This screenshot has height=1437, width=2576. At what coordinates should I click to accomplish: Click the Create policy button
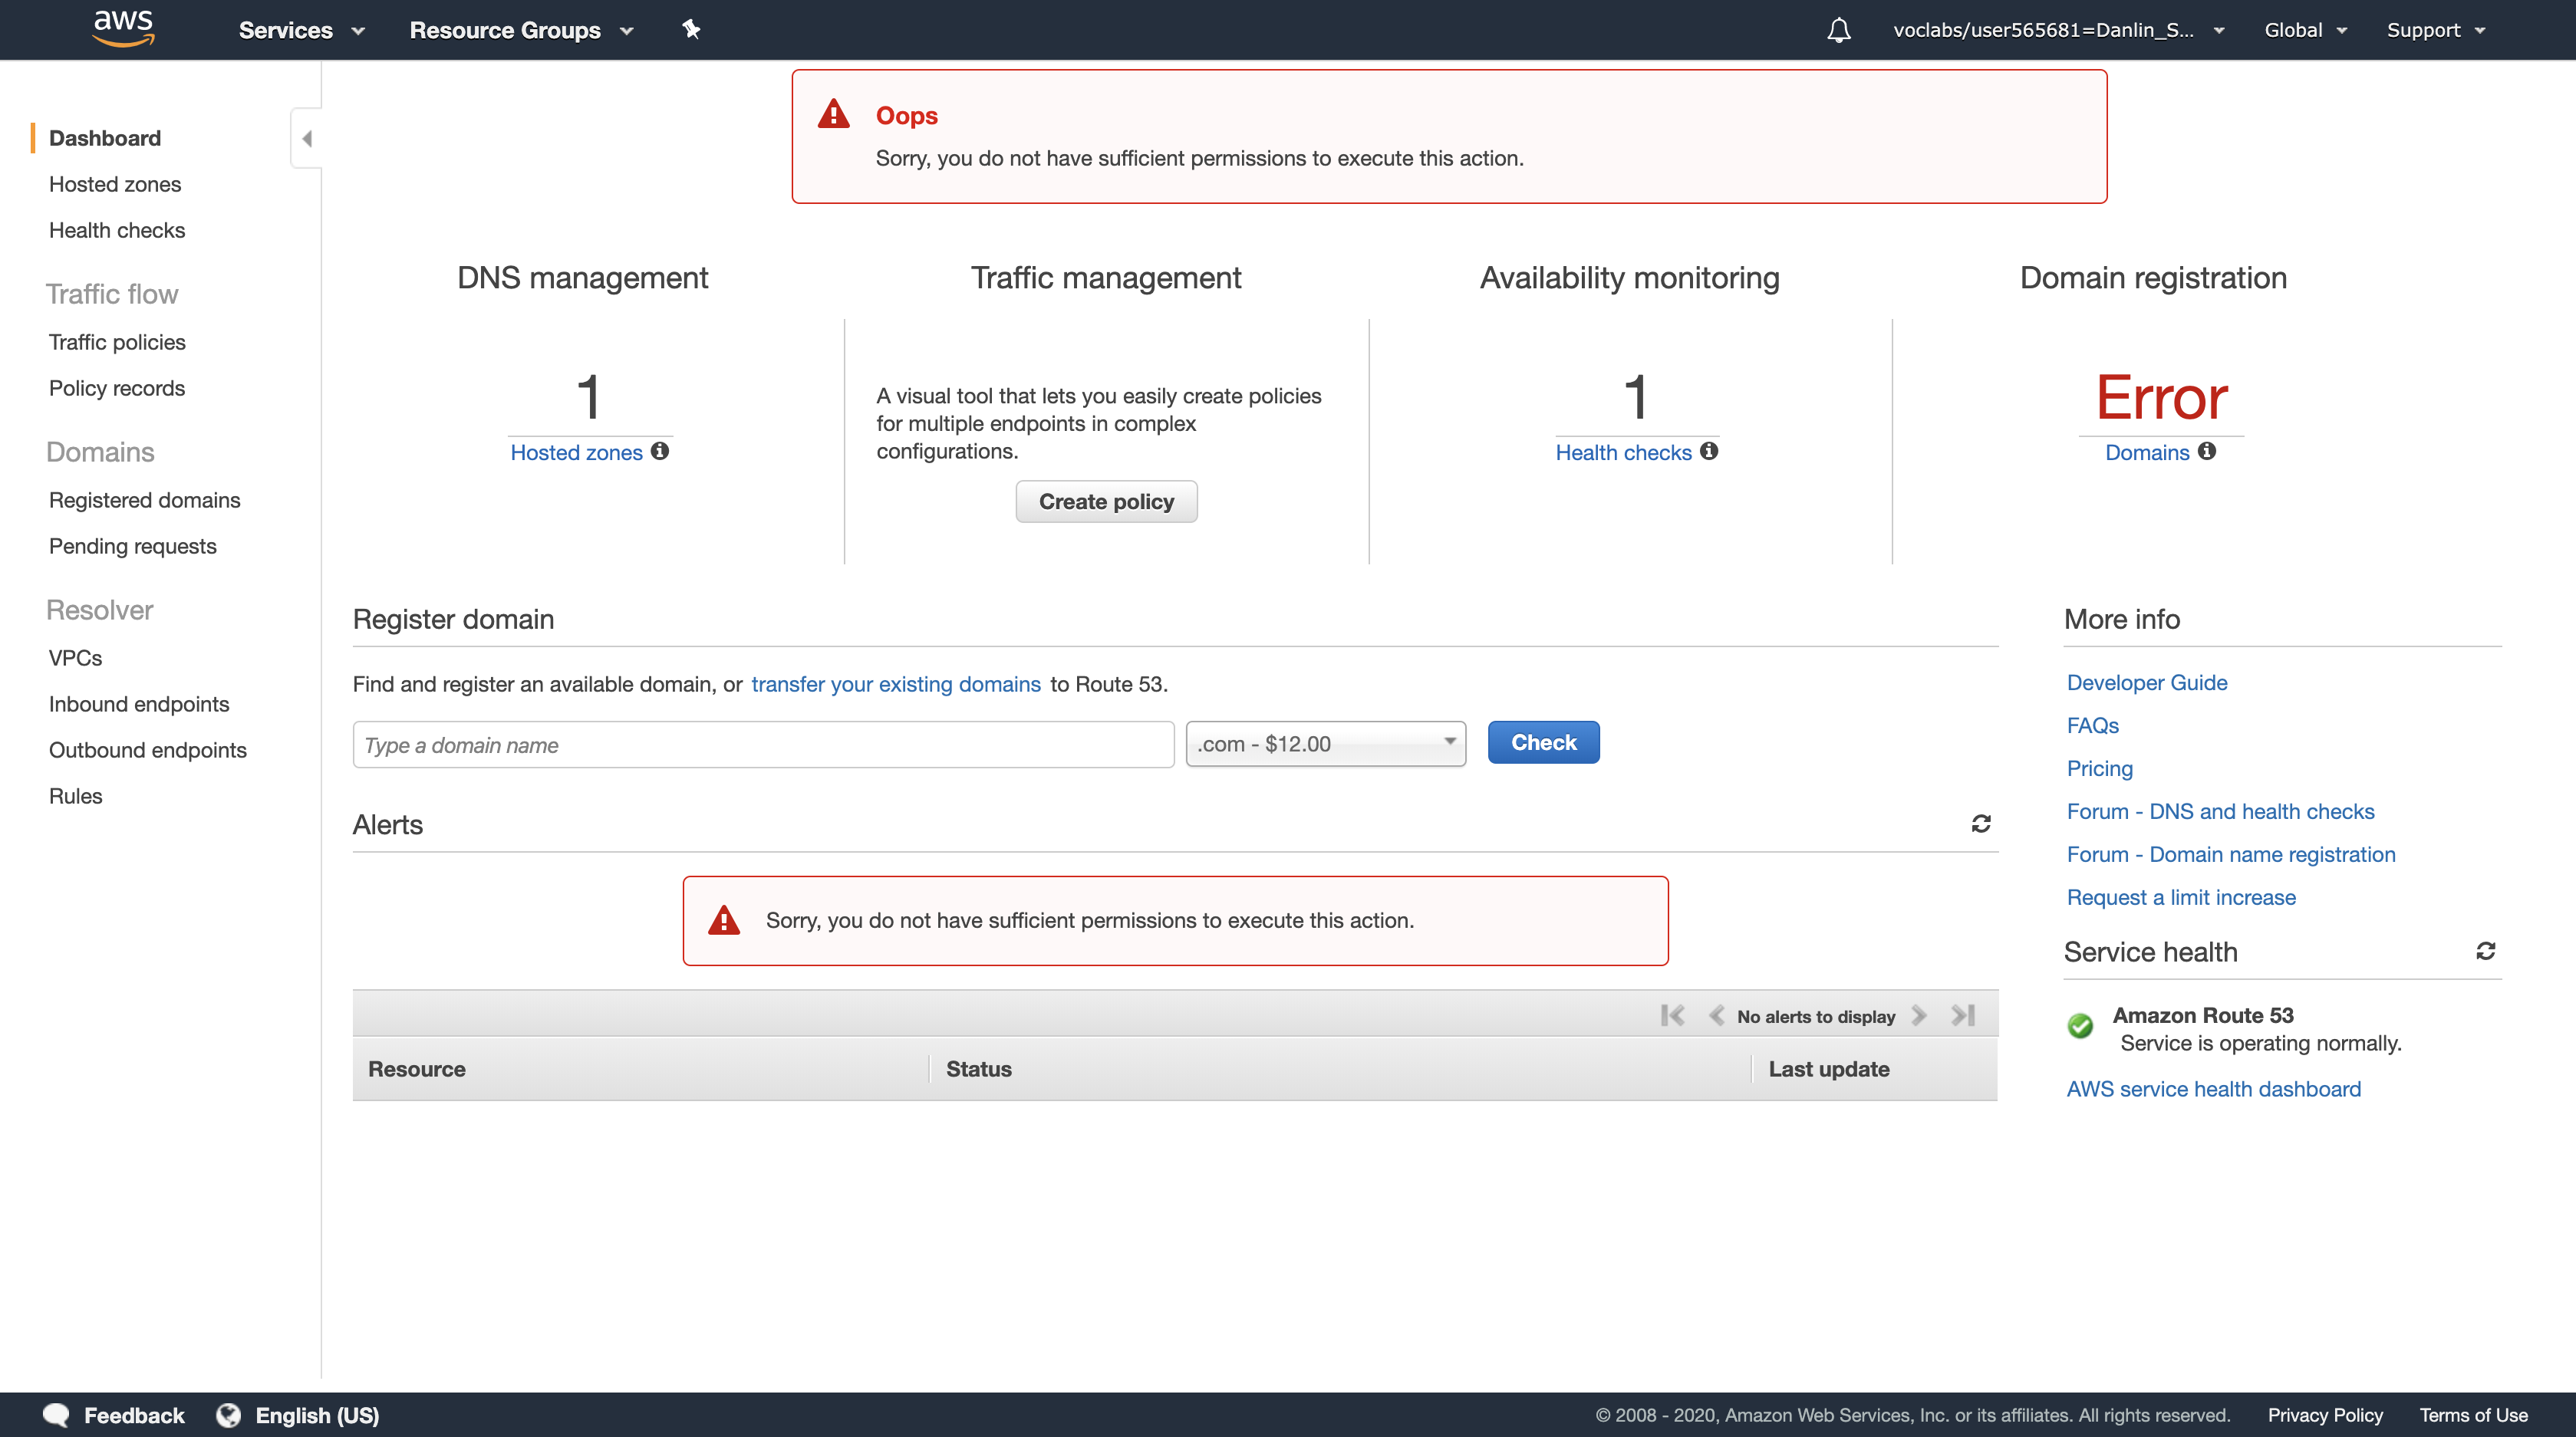pyautogui.click(x=1106, y=501)
